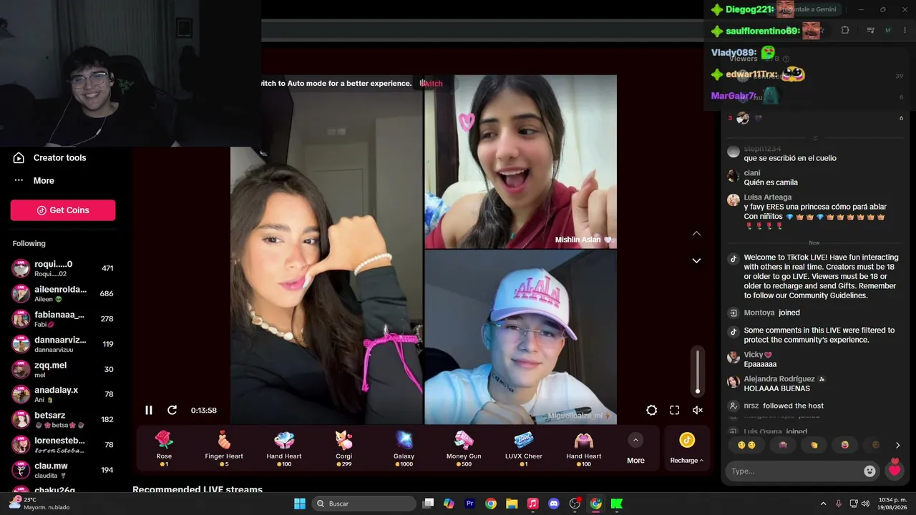Adjust the vertical volume slider
916x515 pixels.
point(698,371)
